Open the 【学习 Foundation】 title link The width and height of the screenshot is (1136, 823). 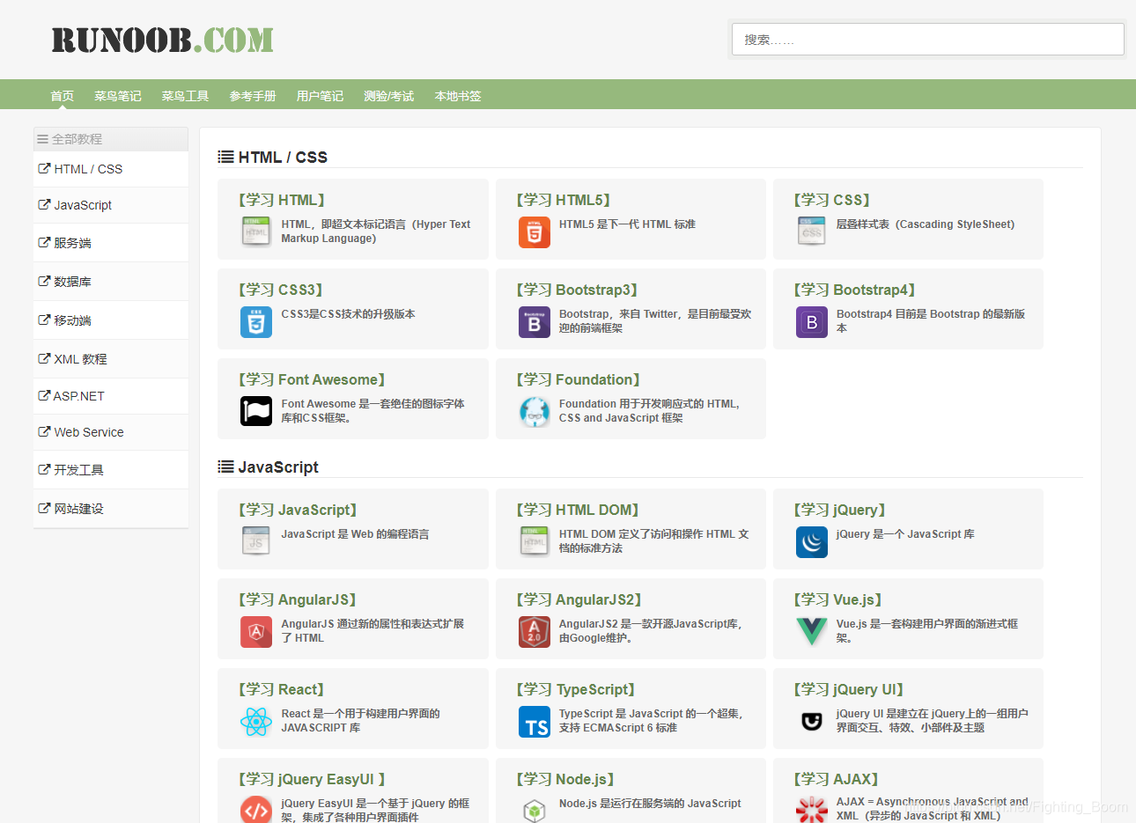coord(579,379)
